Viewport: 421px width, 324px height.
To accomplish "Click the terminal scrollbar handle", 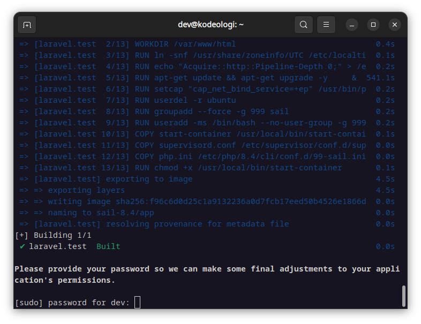I will [403, 296].
